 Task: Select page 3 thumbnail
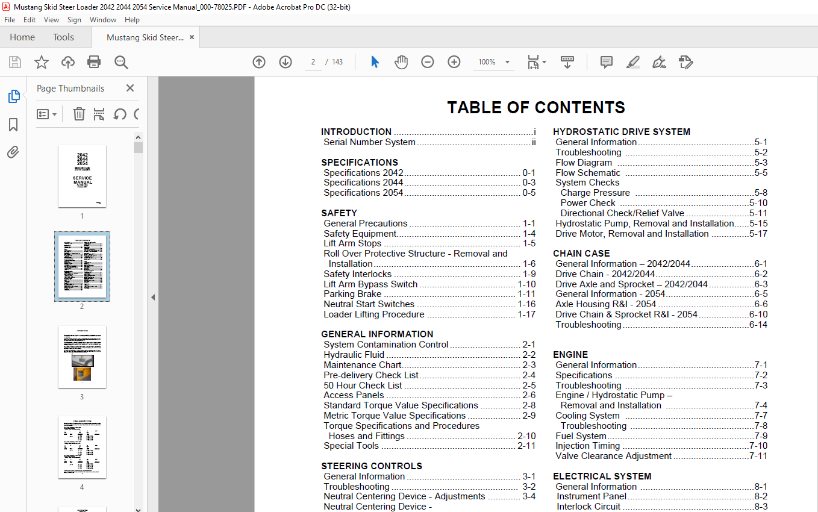pos(82,357)
